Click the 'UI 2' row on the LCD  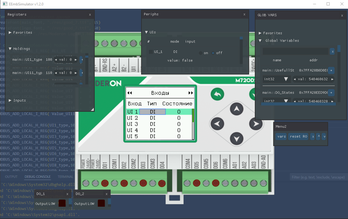[x=159, y=118]
